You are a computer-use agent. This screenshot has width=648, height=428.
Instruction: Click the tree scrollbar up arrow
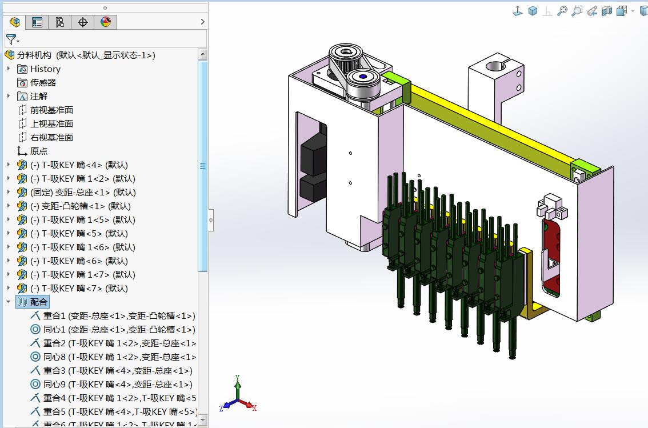click(202, 54)
